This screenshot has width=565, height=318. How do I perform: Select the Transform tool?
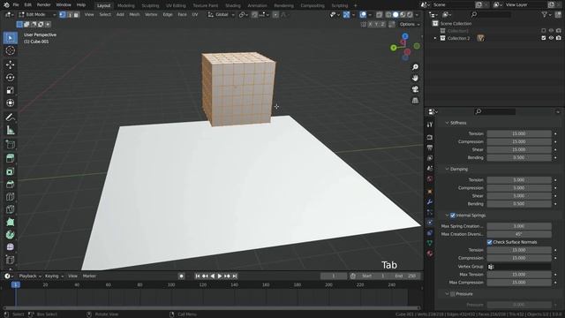click(10, 102)
